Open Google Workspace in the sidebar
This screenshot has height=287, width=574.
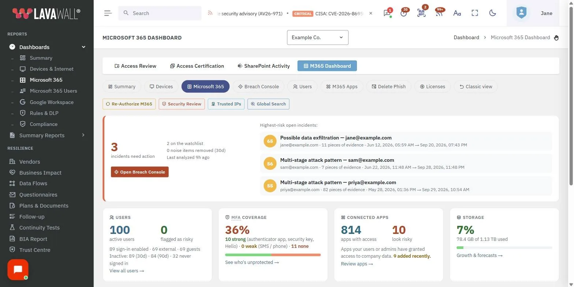tap(52, 102)
